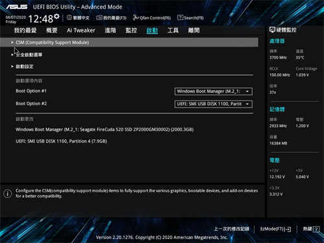Screen dimensions: 324x243
Task: Click the 5.040 V voltage reading
Action: pos(303,177)
